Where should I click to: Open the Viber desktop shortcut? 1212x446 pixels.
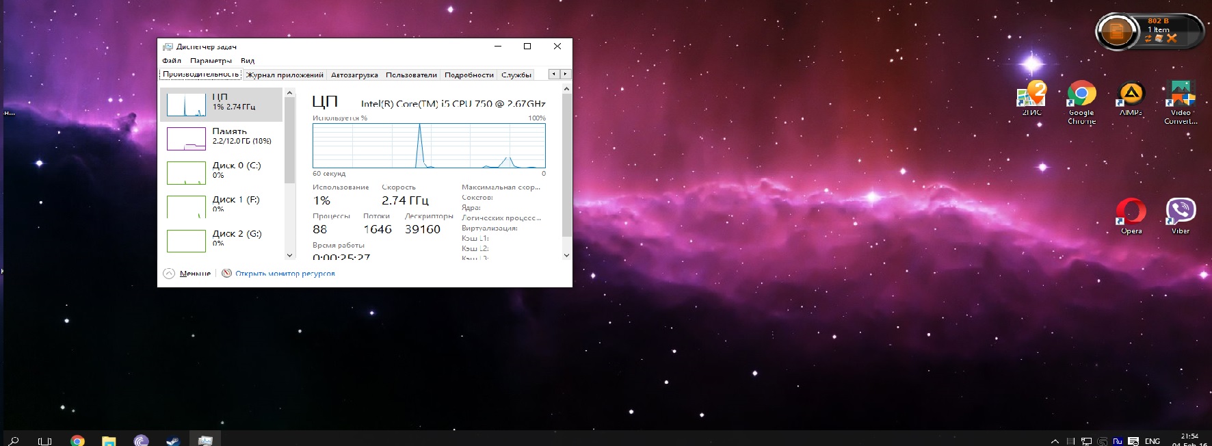[1181, 216]
